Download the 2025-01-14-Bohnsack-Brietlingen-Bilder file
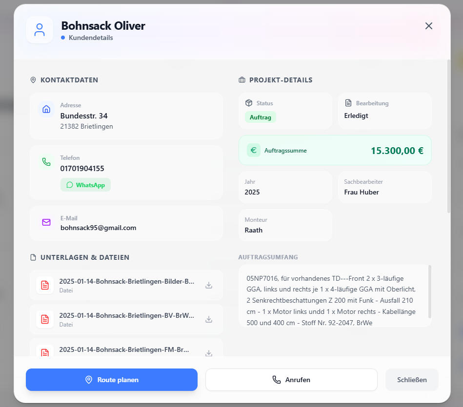Image resolution: width=463 pixels, height=407 pixels. [209, 285]
